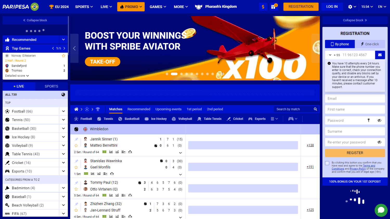390x219 pixels.
Task: Open +138 more markets link
Action: (310, 145)
